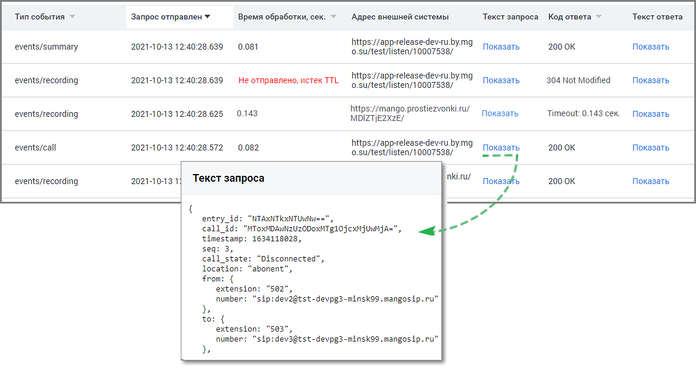Show response text for 304 Not Modified row
This screenshot has height=377, width=696.
click(651, 80)
